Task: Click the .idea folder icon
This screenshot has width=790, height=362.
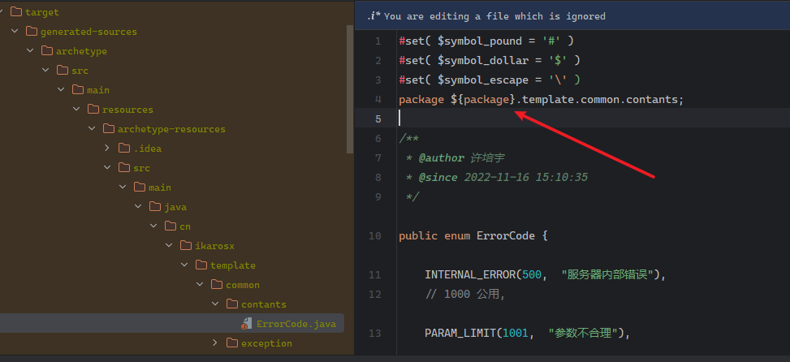Action: pyautogui.click(x=124, y=149)
